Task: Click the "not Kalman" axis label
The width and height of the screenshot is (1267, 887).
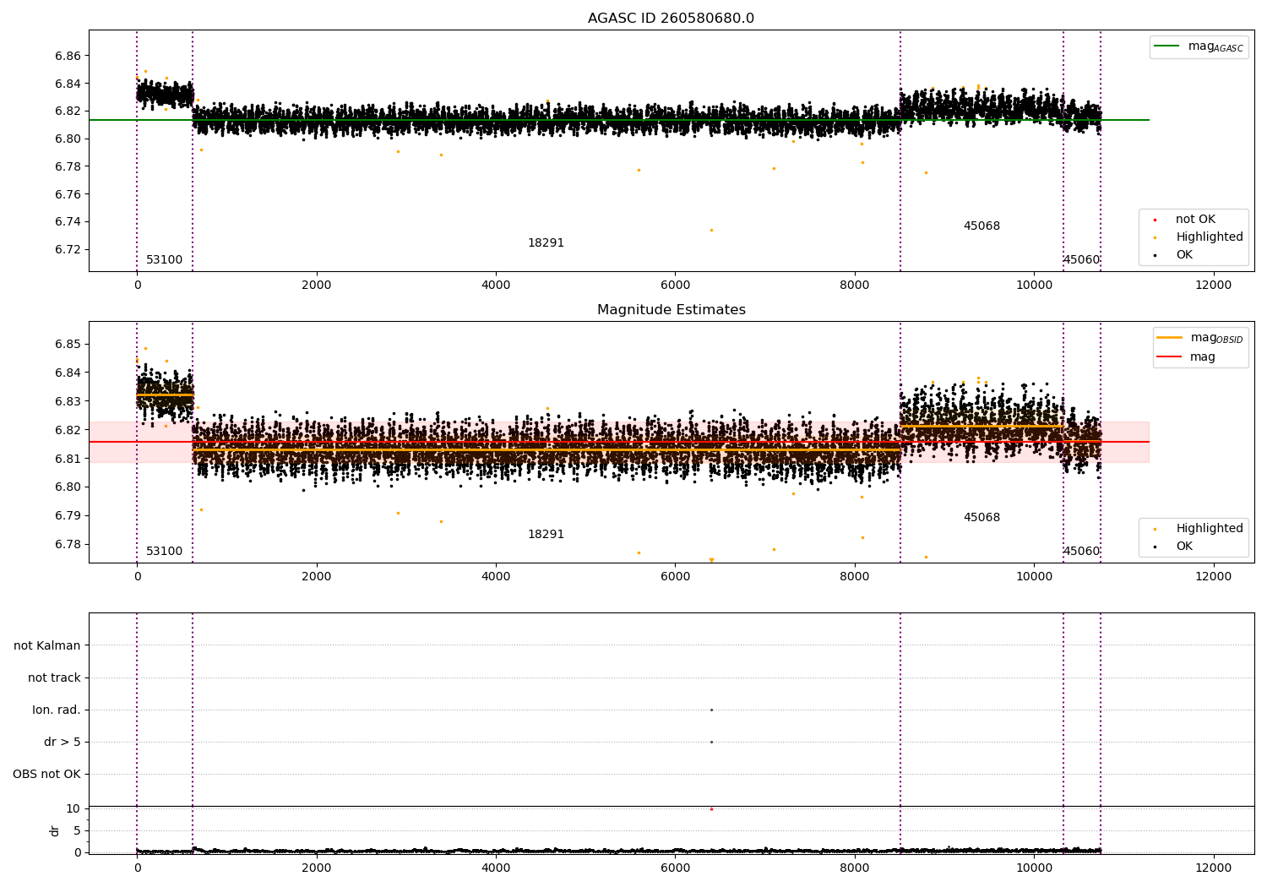Action: [x=47, y=646]
